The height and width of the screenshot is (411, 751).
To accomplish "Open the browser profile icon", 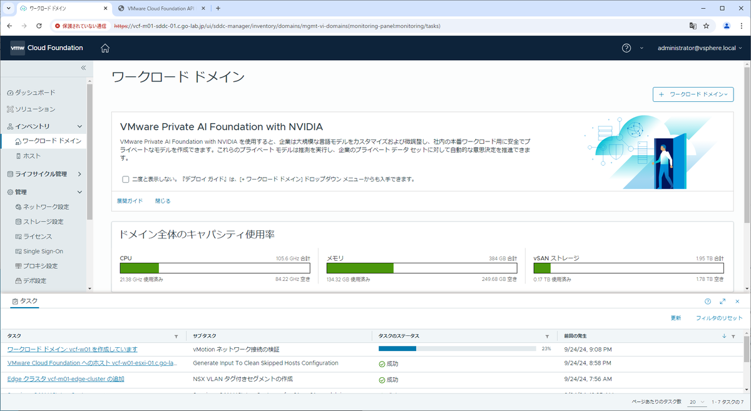I will [x=727, y=26].
